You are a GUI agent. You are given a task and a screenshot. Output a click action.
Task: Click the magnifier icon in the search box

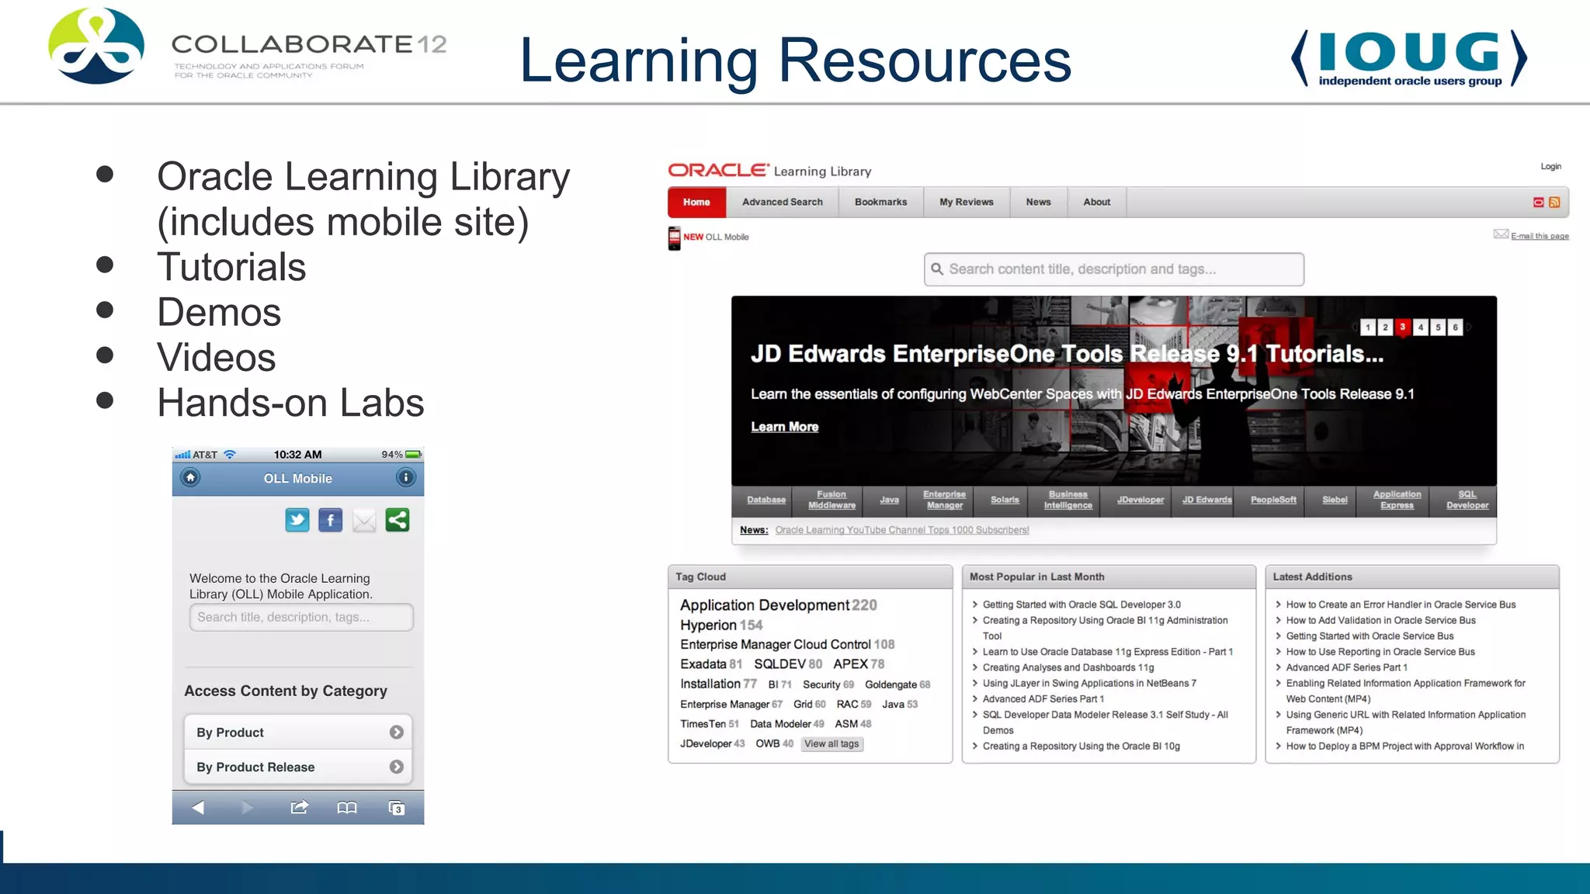click(x=937, y=269)
